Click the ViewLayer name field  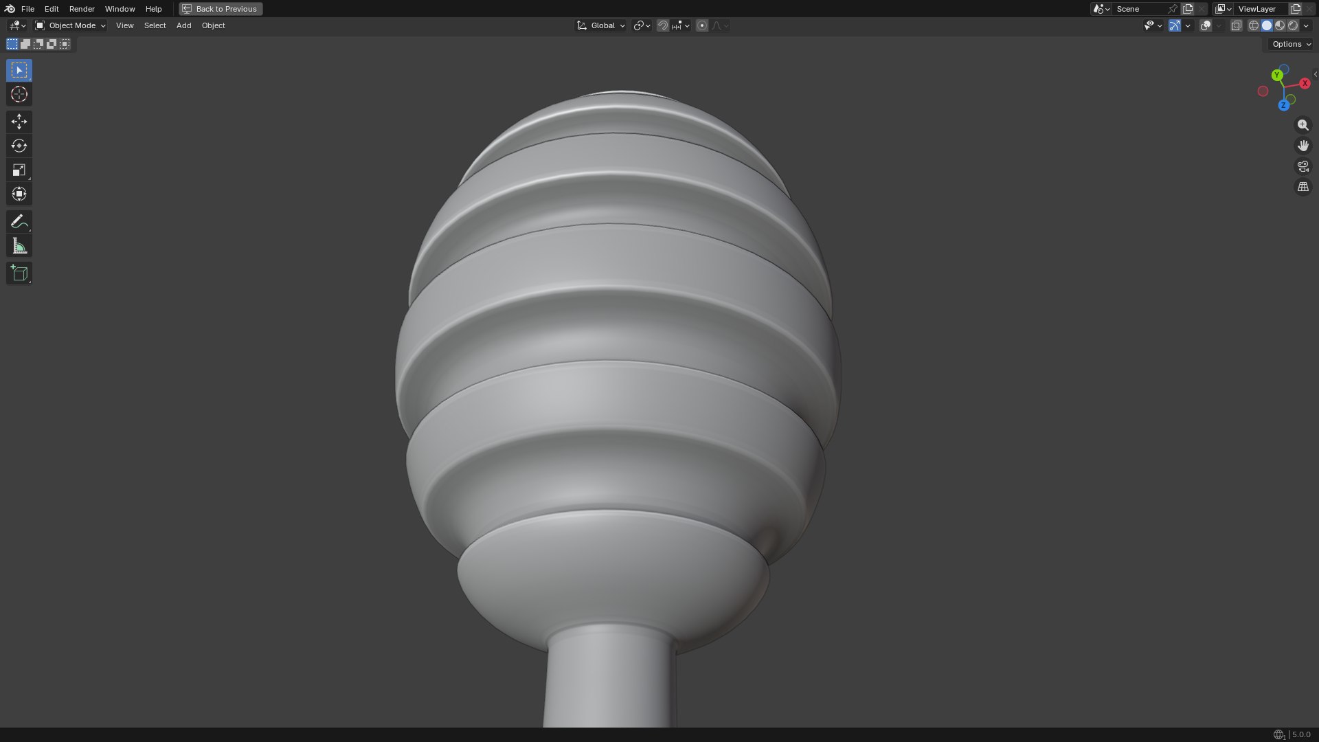1261,9
